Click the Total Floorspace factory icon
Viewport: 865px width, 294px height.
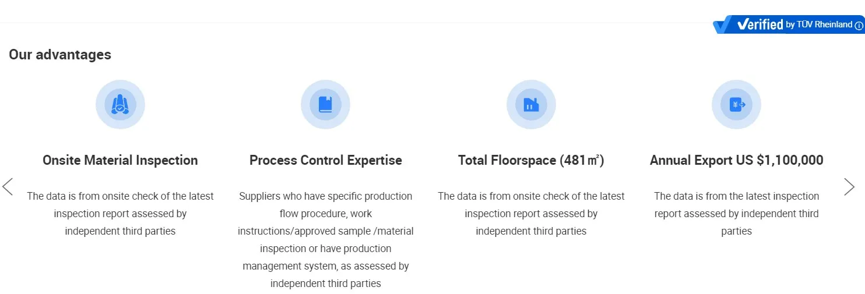pos(531,105)
